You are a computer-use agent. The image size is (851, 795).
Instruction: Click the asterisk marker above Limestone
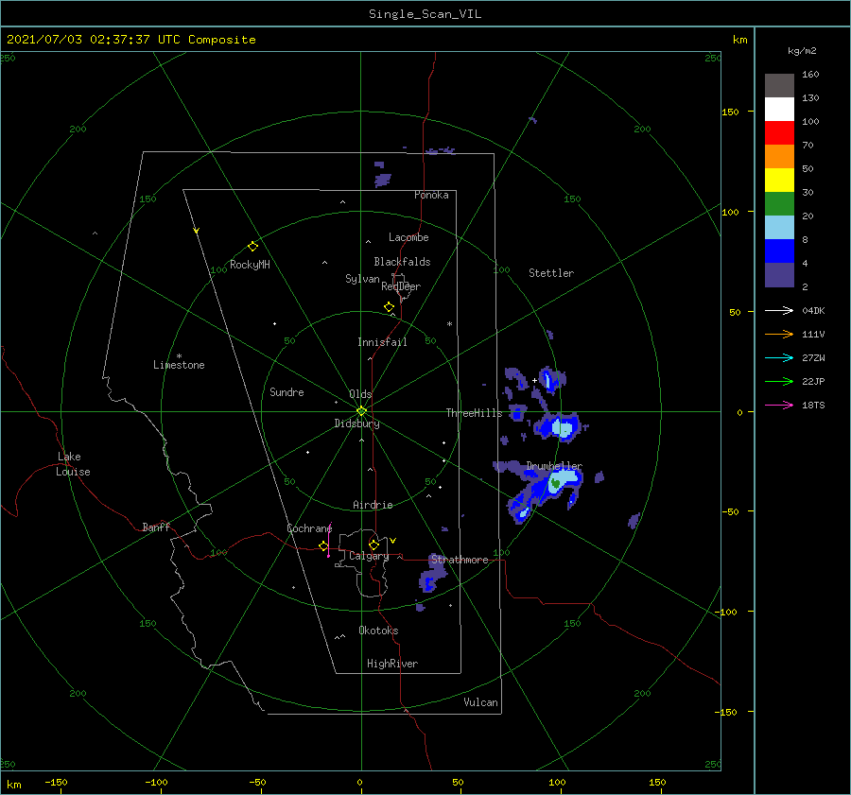tap(179, 356)
